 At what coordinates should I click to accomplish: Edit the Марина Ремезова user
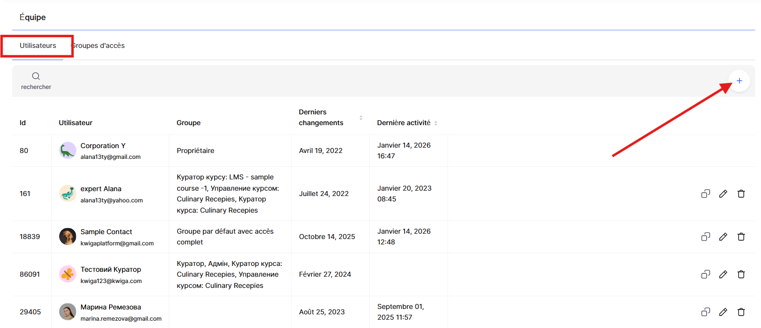(723, 312)
